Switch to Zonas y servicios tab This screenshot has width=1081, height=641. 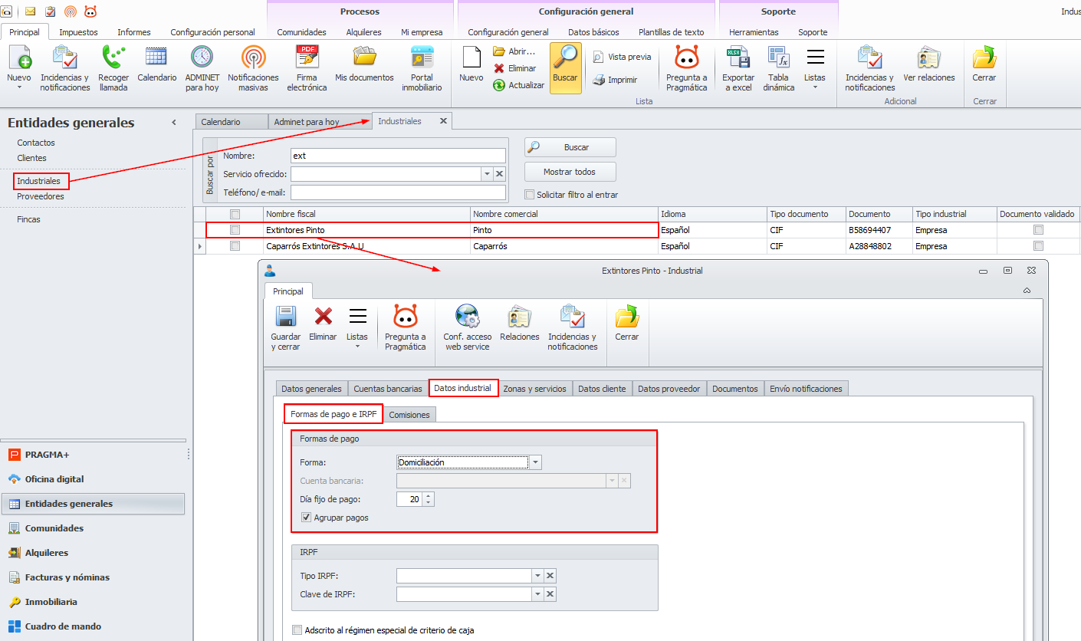tap(534, 389)
